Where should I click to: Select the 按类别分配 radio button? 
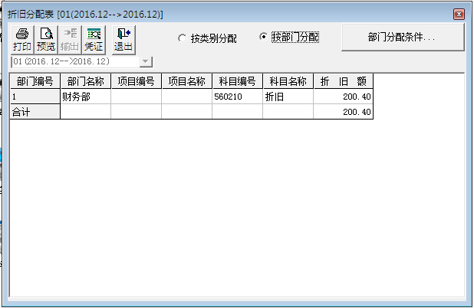coord(182,38)
